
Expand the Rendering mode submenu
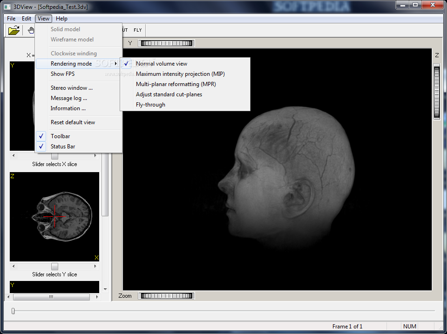click(79, 63)
